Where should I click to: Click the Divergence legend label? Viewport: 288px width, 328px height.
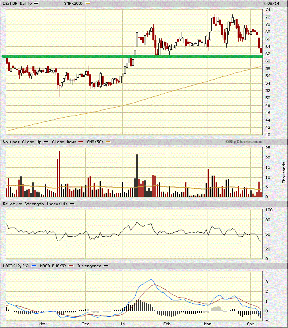(x=89, y=266)
